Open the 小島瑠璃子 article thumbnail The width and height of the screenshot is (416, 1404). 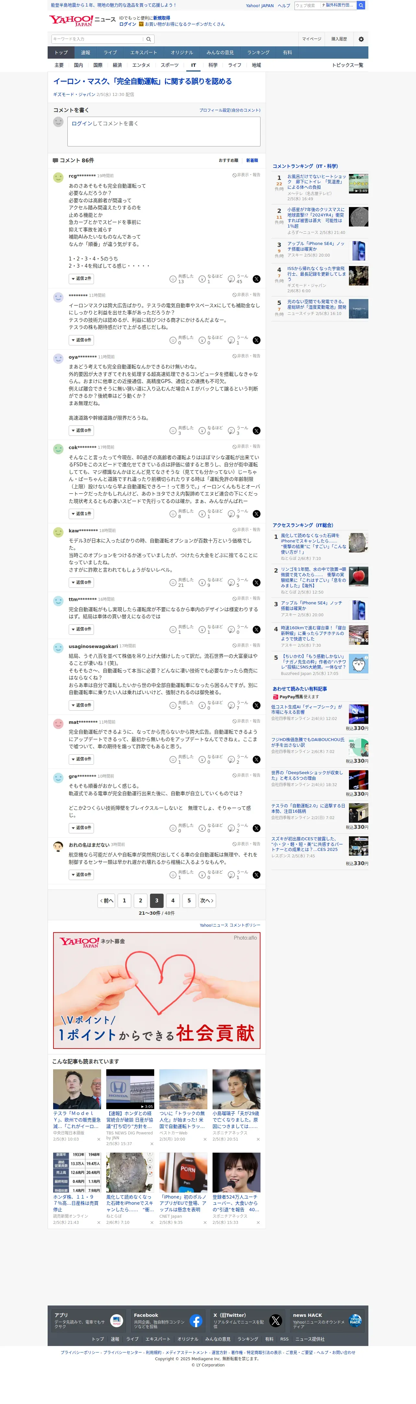(x=236, y=1089)
